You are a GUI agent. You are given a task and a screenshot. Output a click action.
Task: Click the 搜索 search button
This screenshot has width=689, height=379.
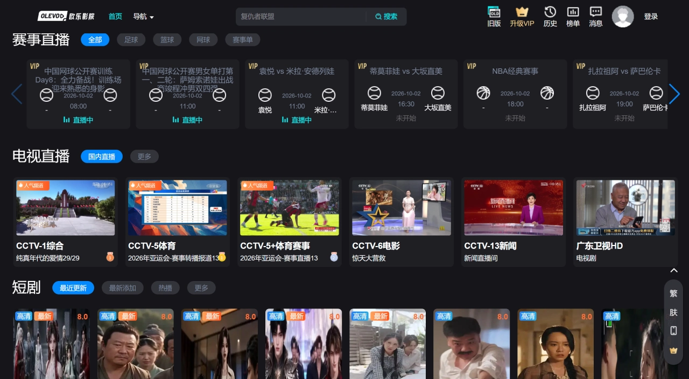[x=386, y=17]
